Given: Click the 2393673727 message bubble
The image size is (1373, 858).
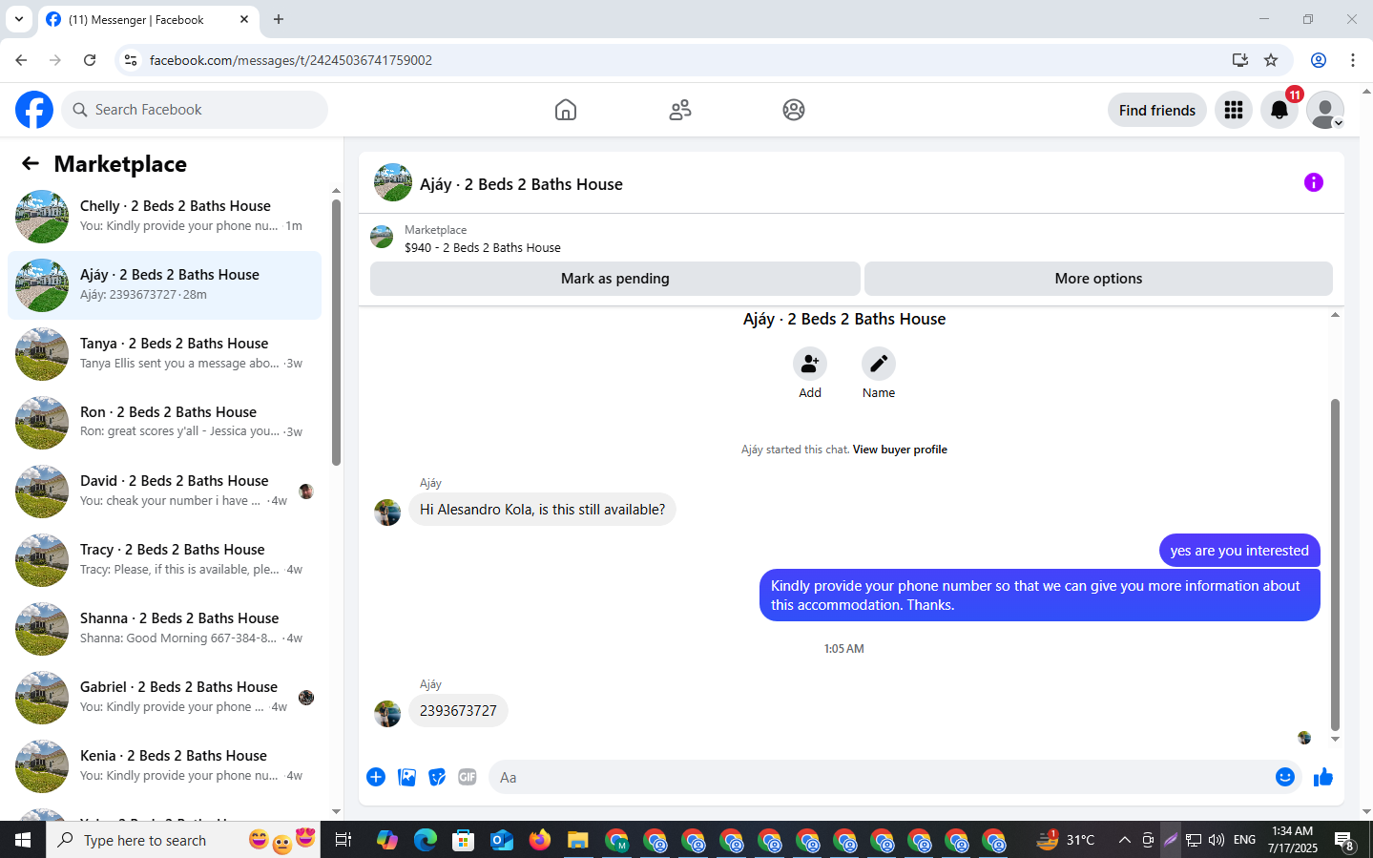Looking at the screenshot, I should pos(458,711).
